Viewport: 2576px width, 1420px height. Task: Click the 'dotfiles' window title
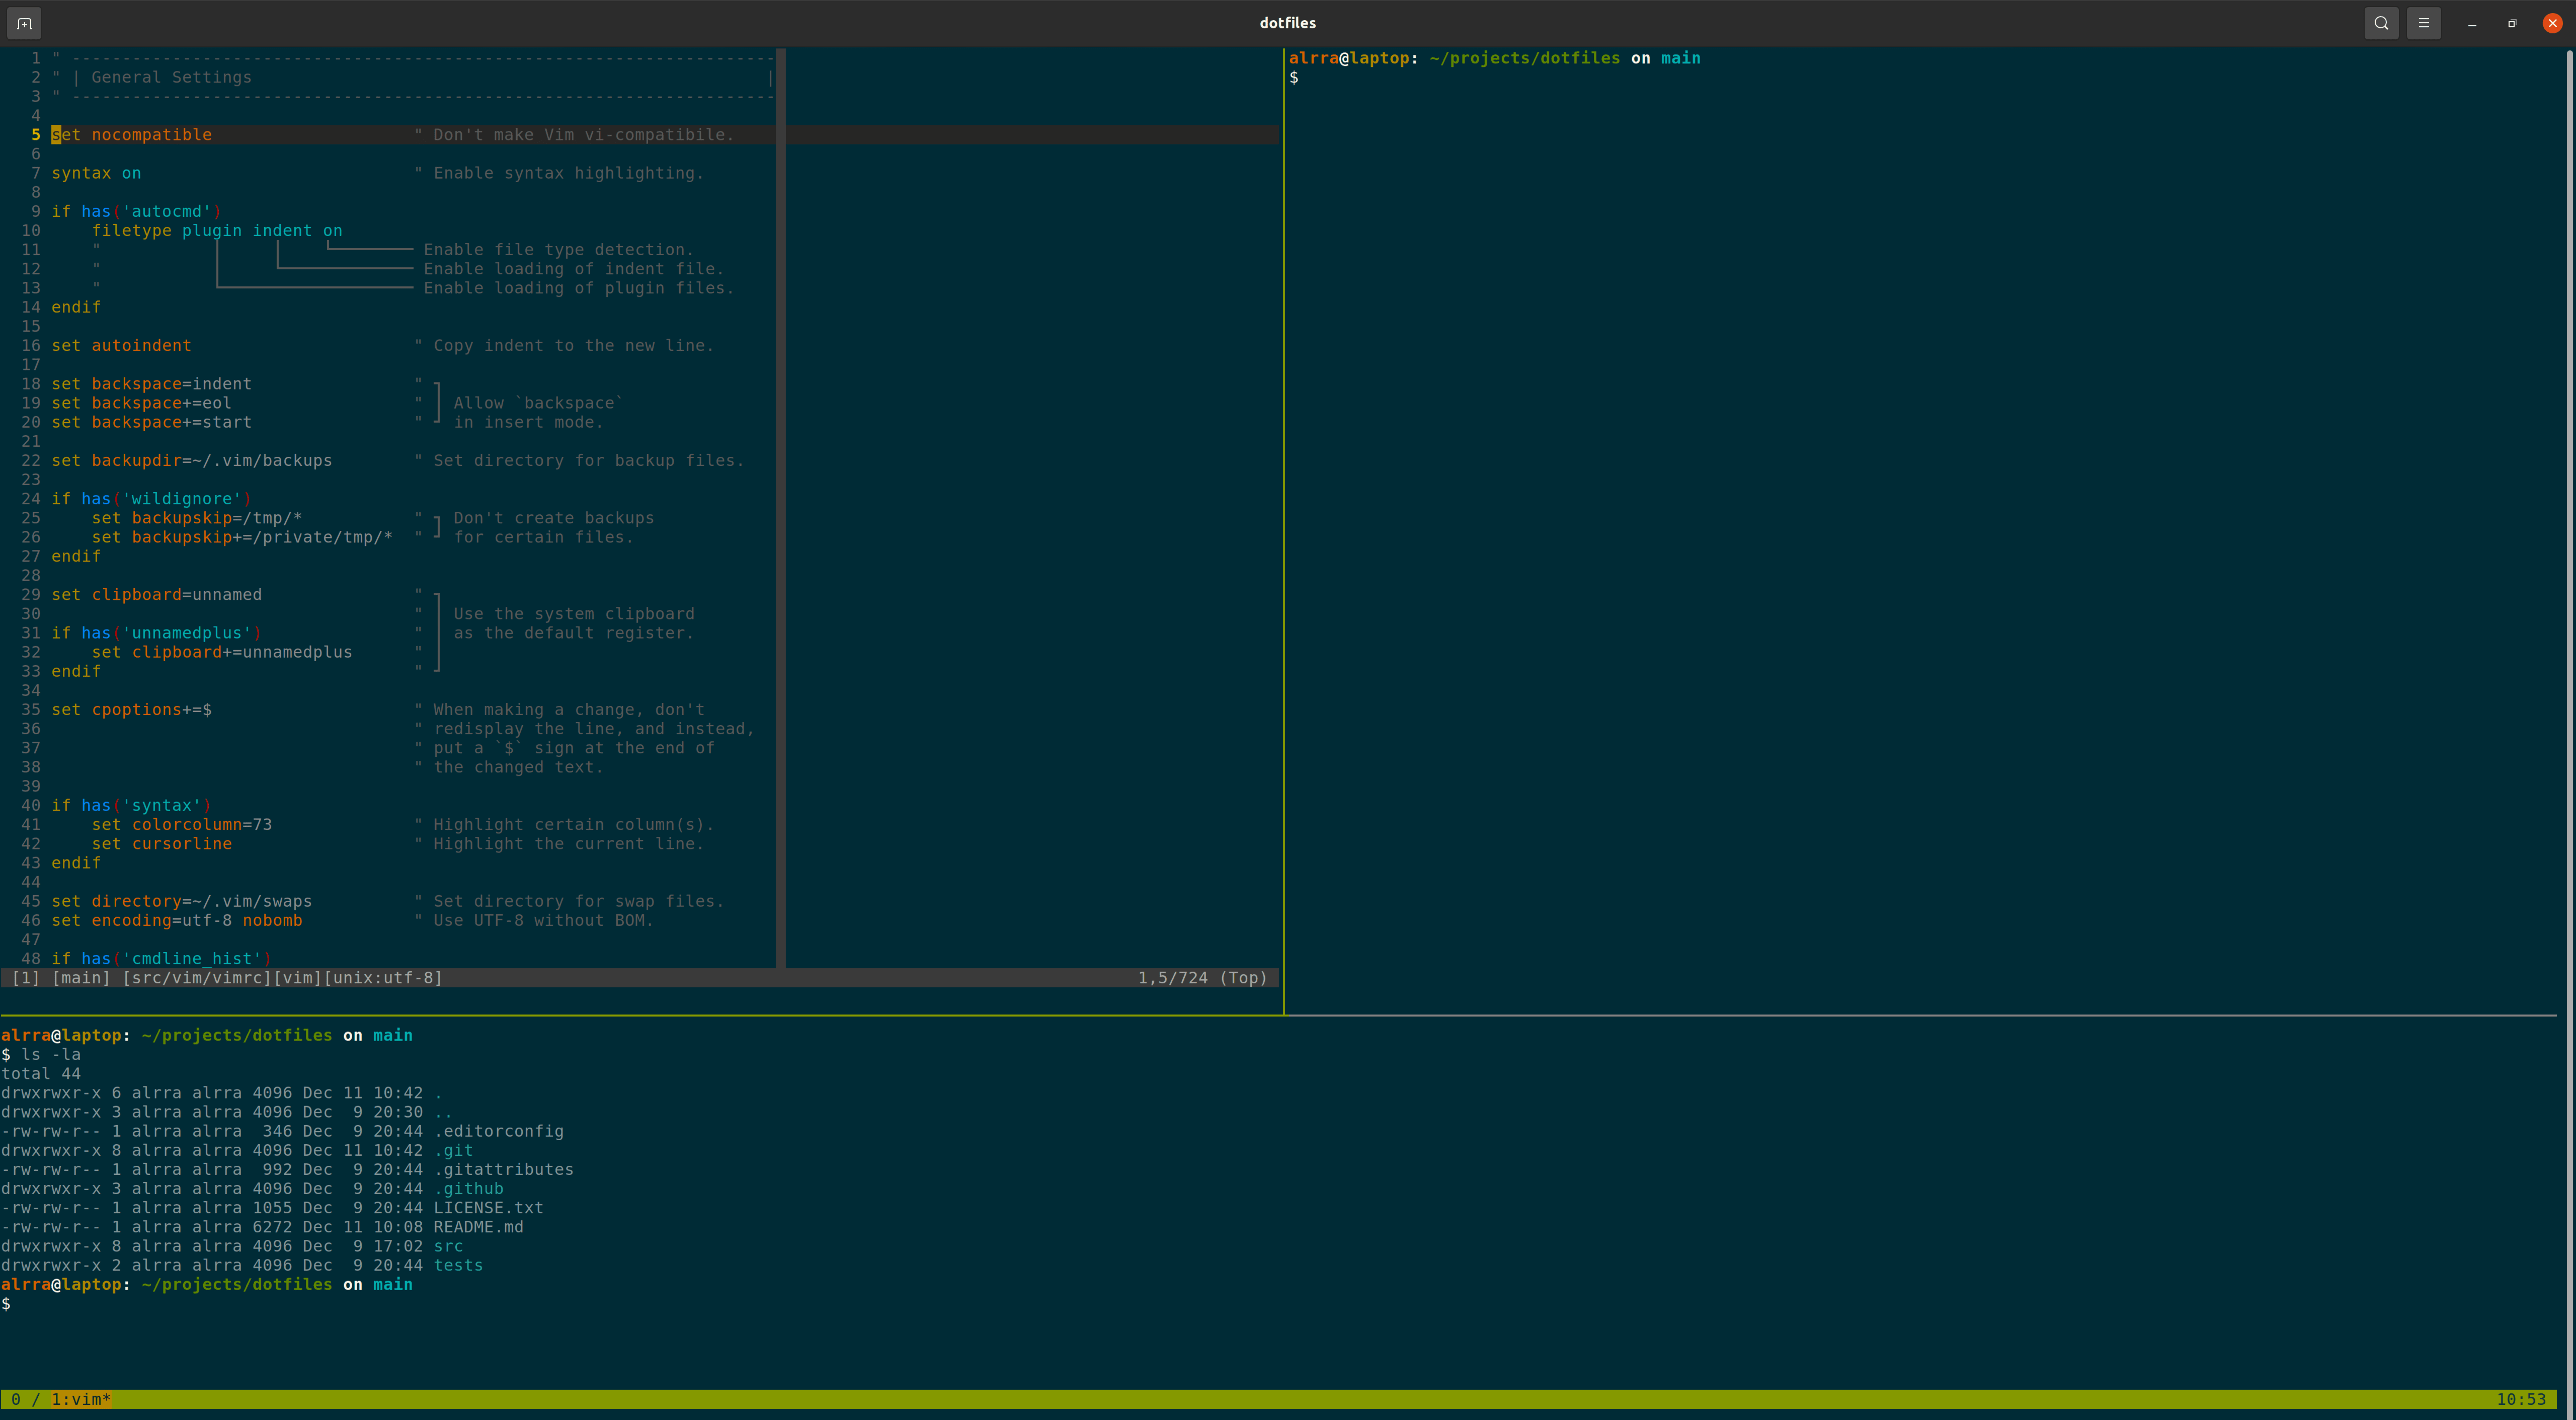coord(1288,22)
